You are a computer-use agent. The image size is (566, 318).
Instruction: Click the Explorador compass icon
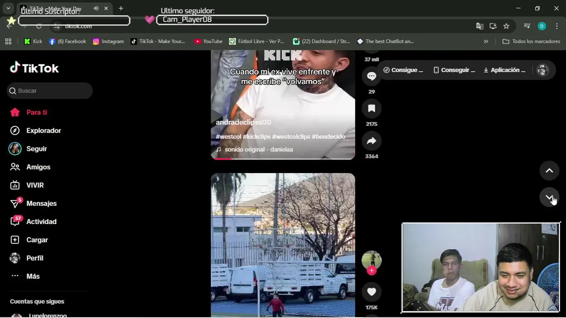pyautogui.click(x=15, y=130)
